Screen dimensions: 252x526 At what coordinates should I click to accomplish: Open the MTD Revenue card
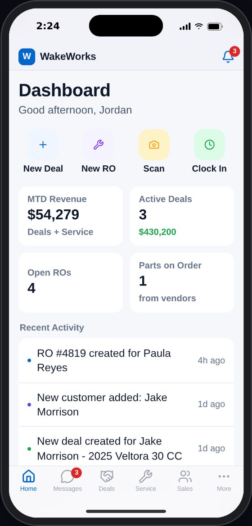click(71, 216)
